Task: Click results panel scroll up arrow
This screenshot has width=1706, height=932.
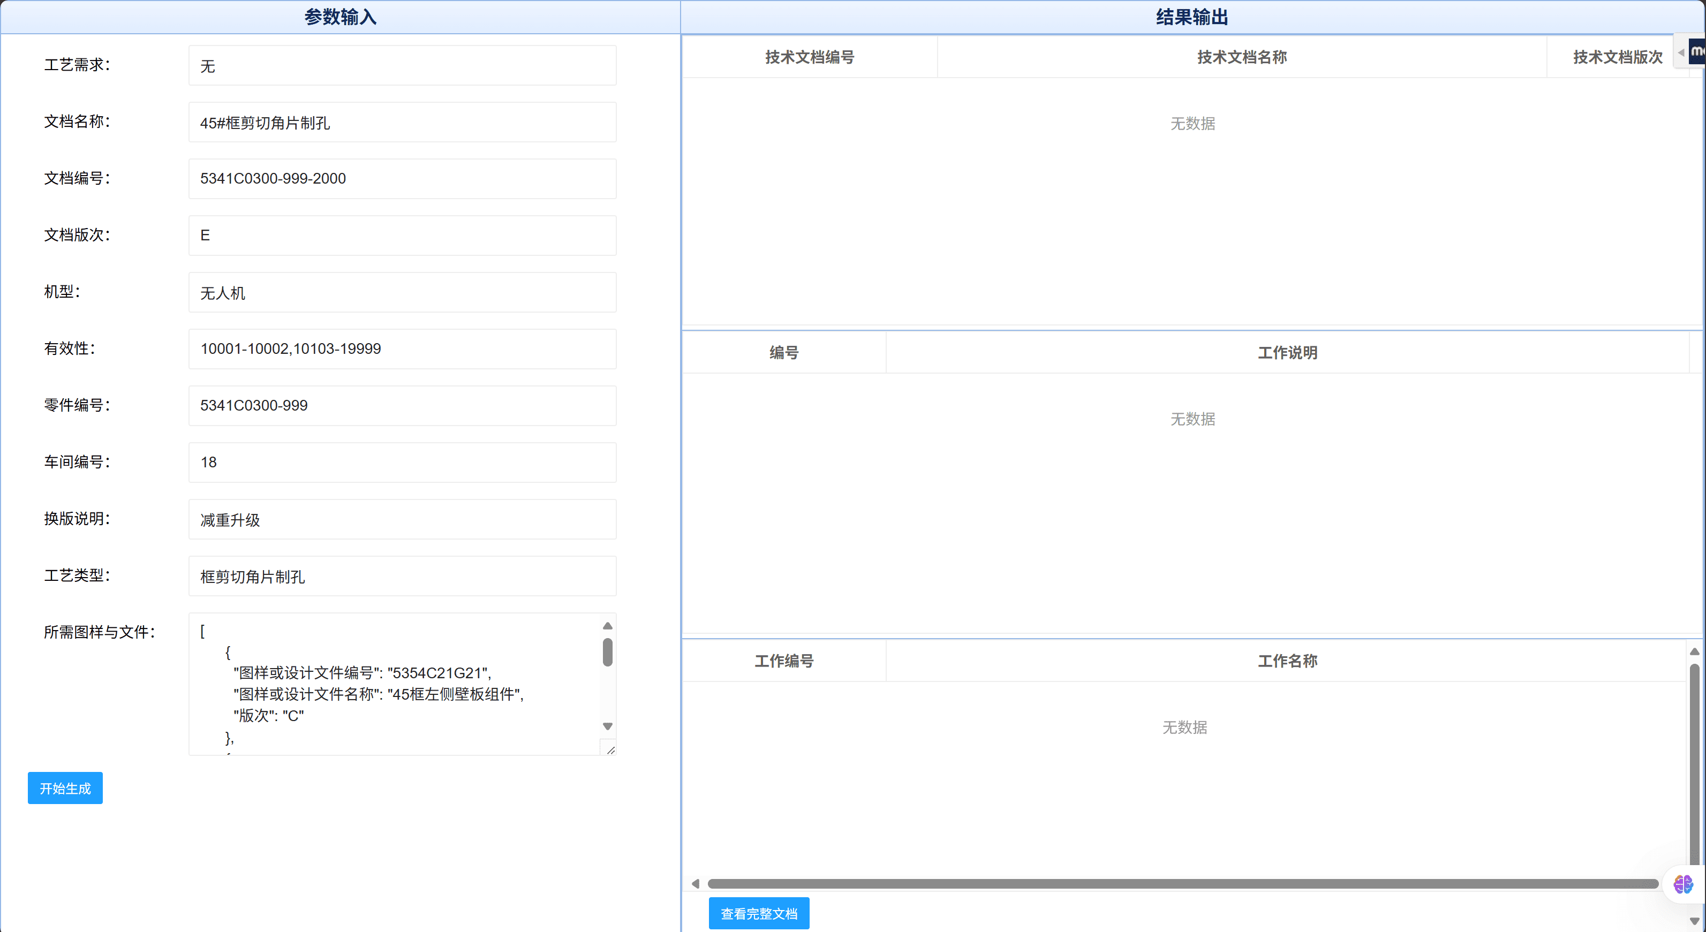Action: 1694,652
